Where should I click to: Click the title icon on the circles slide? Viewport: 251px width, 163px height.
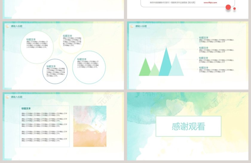pyautogui.click(x=7, y=26)
